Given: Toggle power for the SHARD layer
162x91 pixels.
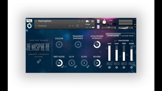Looking at the screenshot, I should tap(131, 67).
